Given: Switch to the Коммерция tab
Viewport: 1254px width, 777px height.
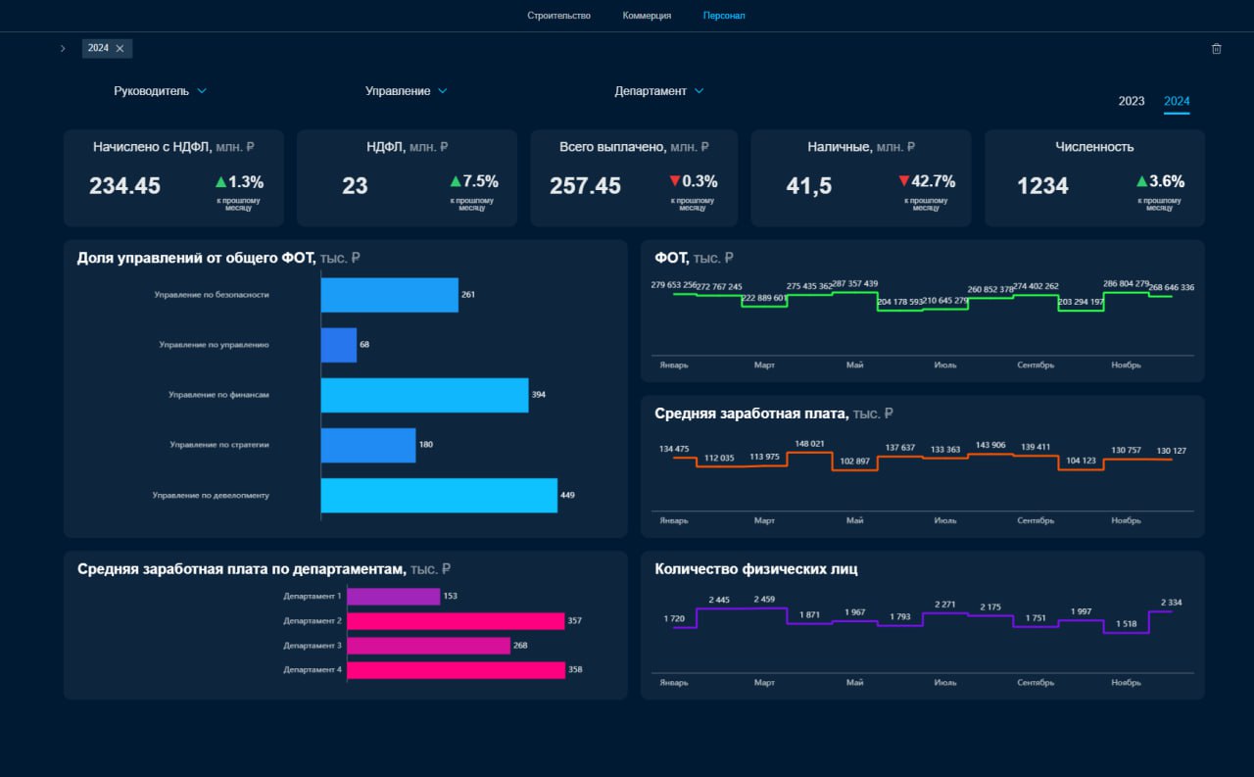Looking at the screenshot, I should click(647, 16).
